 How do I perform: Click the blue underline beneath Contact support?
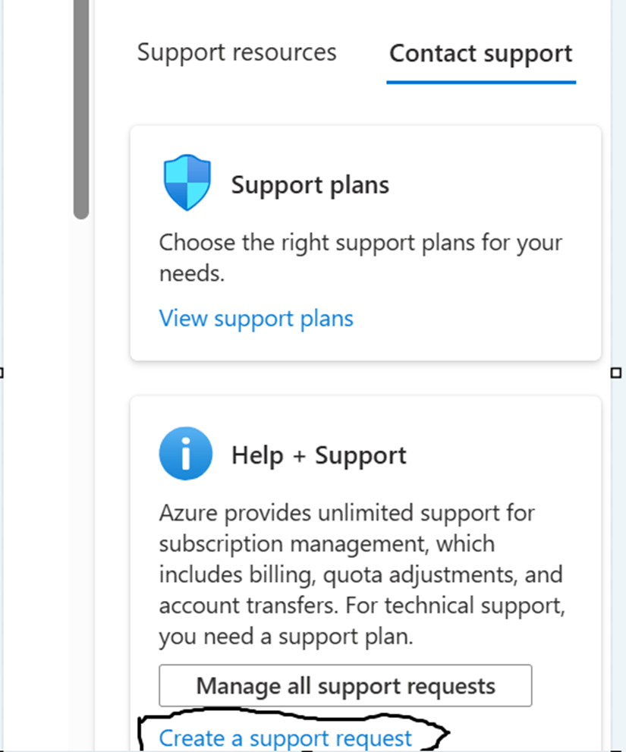481,83
